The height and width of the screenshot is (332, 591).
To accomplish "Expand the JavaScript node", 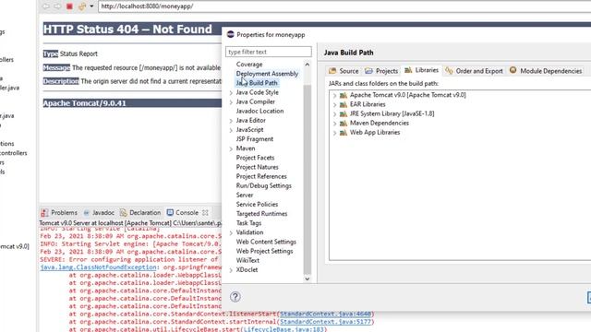I will pyautogui.click(x=231, y=130).
